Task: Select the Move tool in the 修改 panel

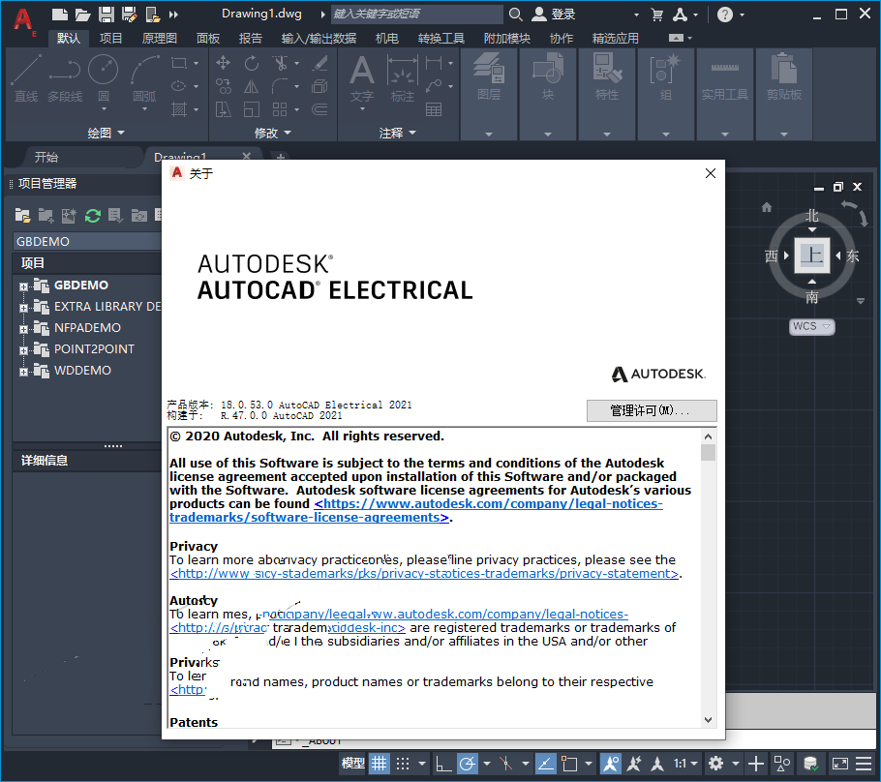Action: (223, 62)
